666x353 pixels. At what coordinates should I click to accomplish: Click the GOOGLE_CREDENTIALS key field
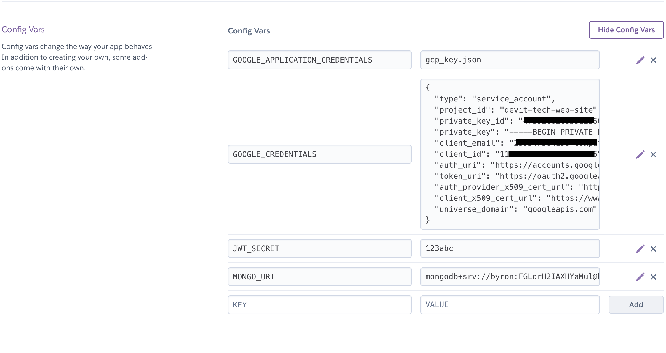tap(319, 154)
